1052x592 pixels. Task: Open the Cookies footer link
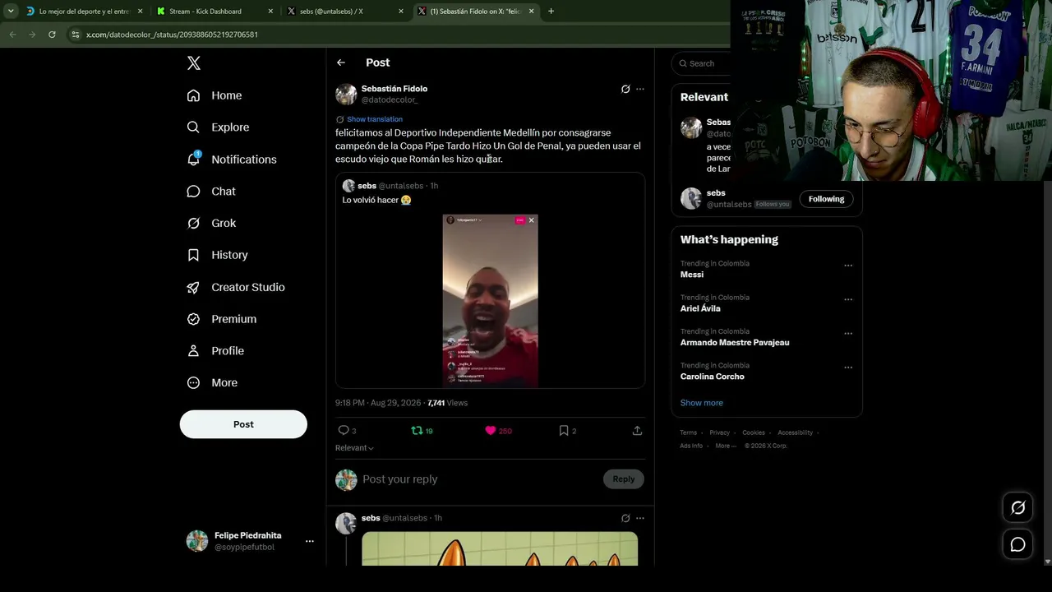tap(754, 432)
